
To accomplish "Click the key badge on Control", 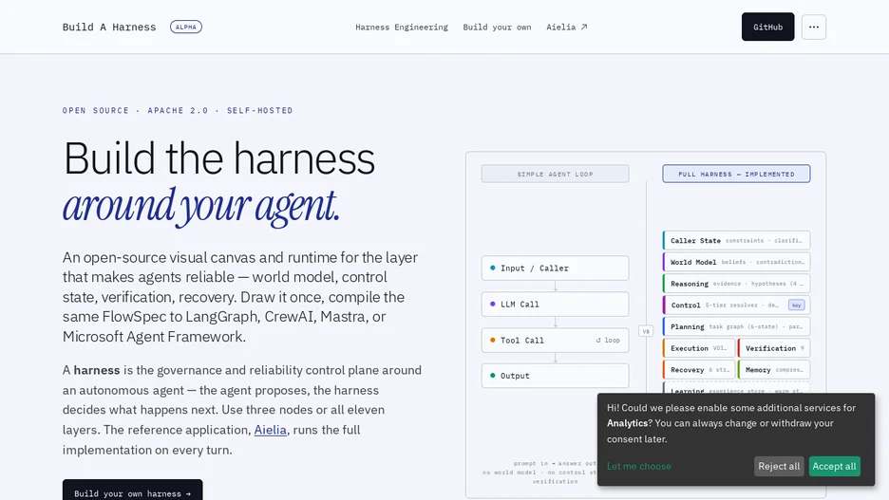I will pyautogui.click(x=796, y=305).
